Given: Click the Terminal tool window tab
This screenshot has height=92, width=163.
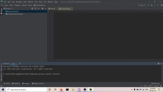Looking at the screenshot, I should pyautogui.click(x=26, y=84).
